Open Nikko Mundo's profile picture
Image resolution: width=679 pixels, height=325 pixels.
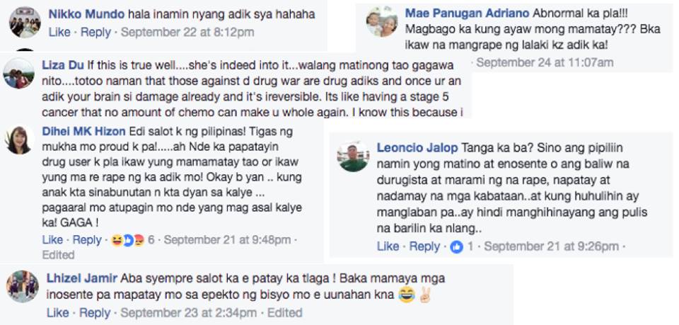tap(24, 21)
